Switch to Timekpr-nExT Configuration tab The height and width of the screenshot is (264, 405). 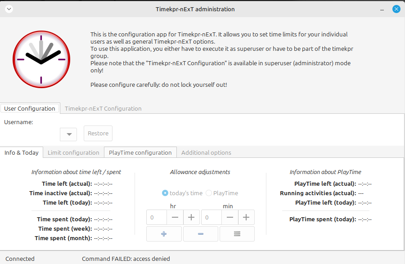(103, 109)
